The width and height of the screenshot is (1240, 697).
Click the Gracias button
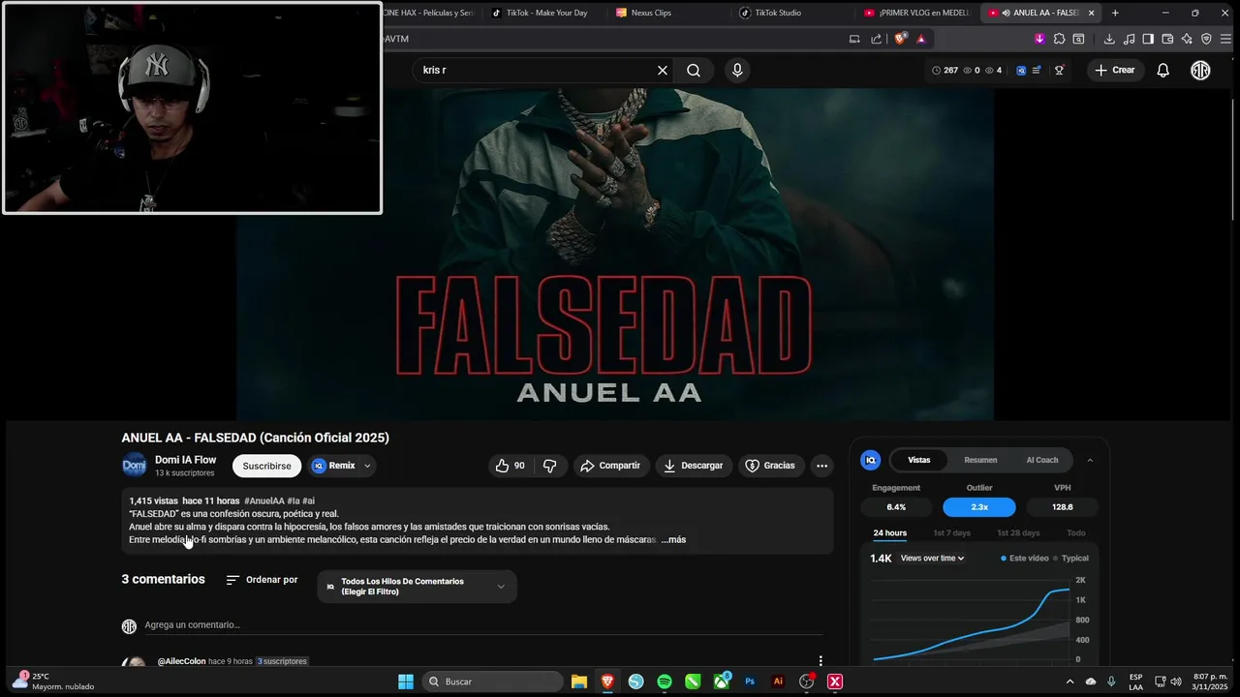[x=769, y=466]
